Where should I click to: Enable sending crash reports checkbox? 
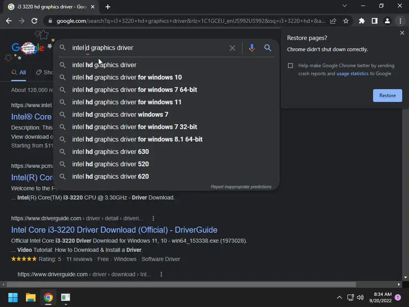[290, 66]
